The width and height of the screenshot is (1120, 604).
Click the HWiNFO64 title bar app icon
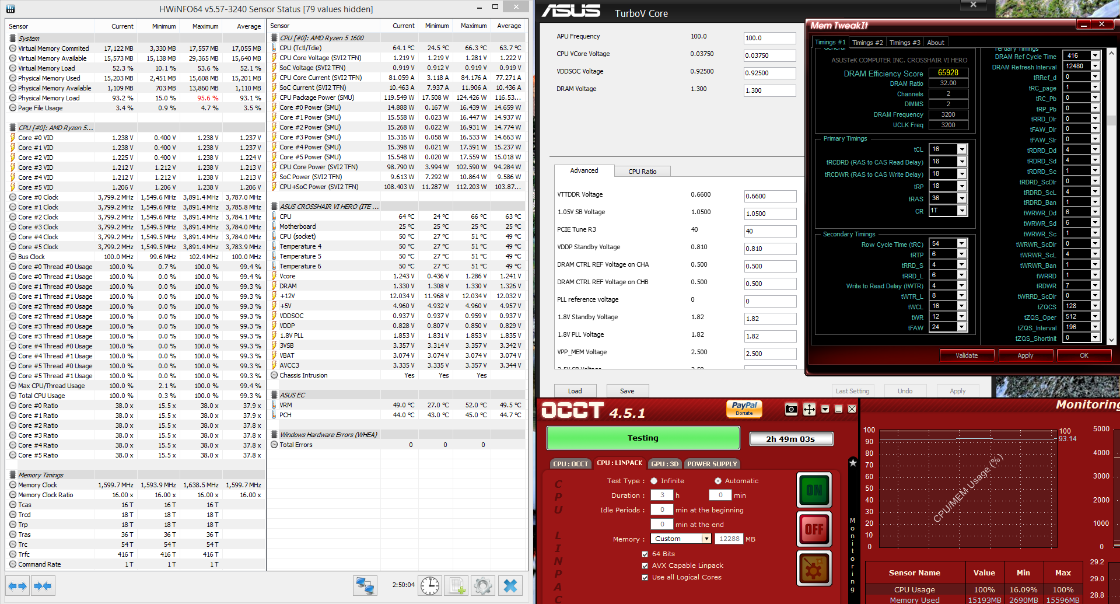point(10,9)
